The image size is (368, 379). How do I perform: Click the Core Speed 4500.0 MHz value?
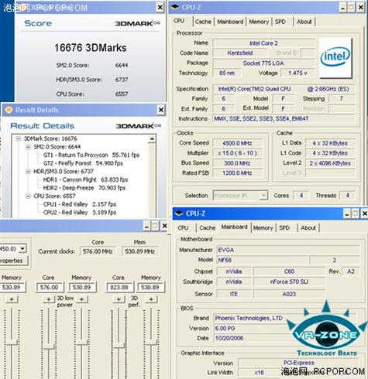point(237,143)
